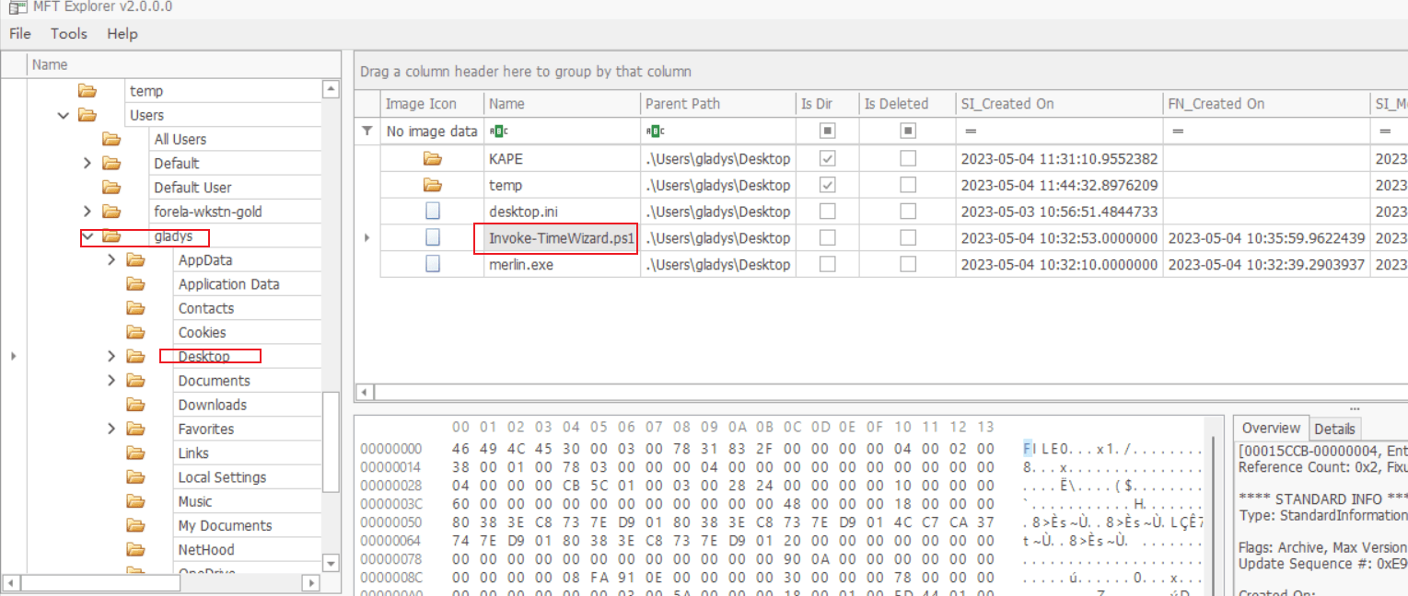Toggle Is Deleted checkbox for merlin.exe row
This screenshot has width=1408, height=596.
tap(908, 264)
